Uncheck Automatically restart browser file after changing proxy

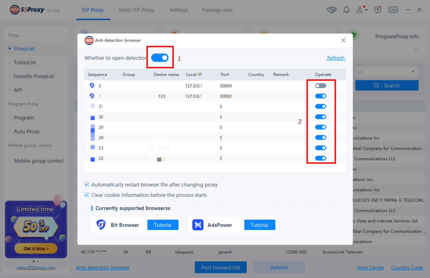pos(87,185)
